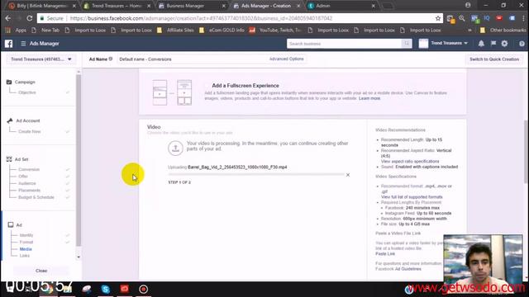This screenshot has width=529, height=297.
Task: Go to the Links step
Action: pos(24,256)
